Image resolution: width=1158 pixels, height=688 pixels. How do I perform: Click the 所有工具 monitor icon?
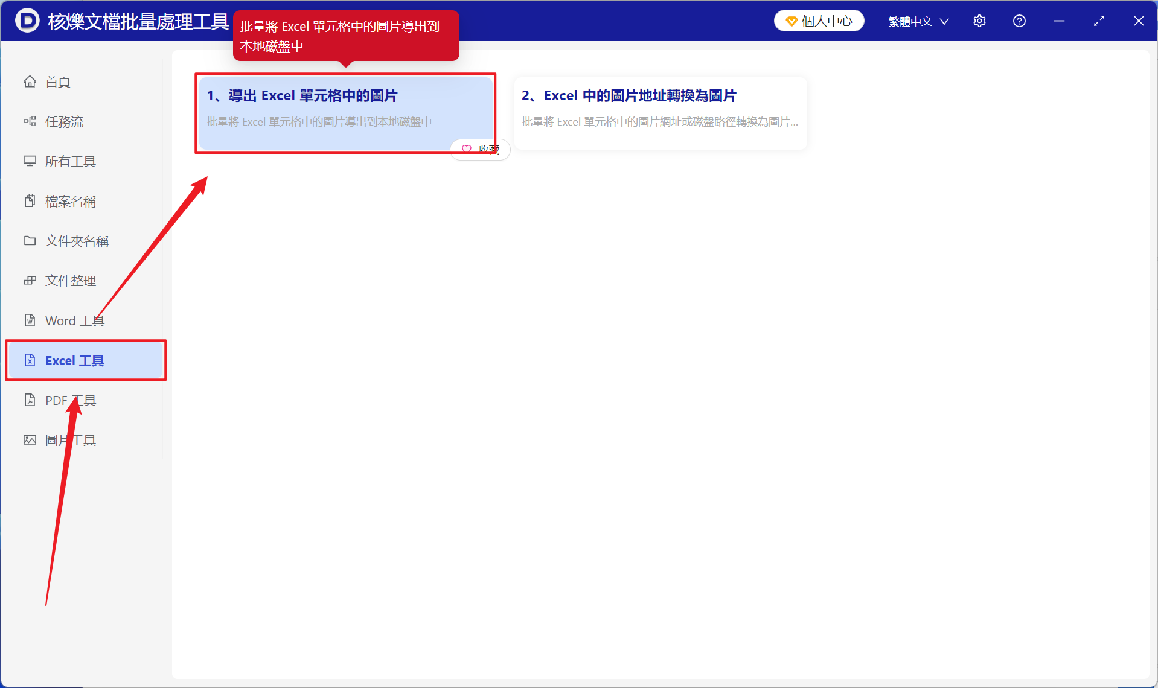[30, 161]
